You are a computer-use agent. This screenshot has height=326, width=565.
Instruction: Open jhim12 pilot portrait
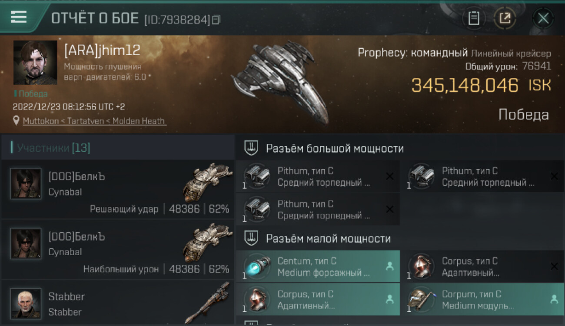(35, 63)
